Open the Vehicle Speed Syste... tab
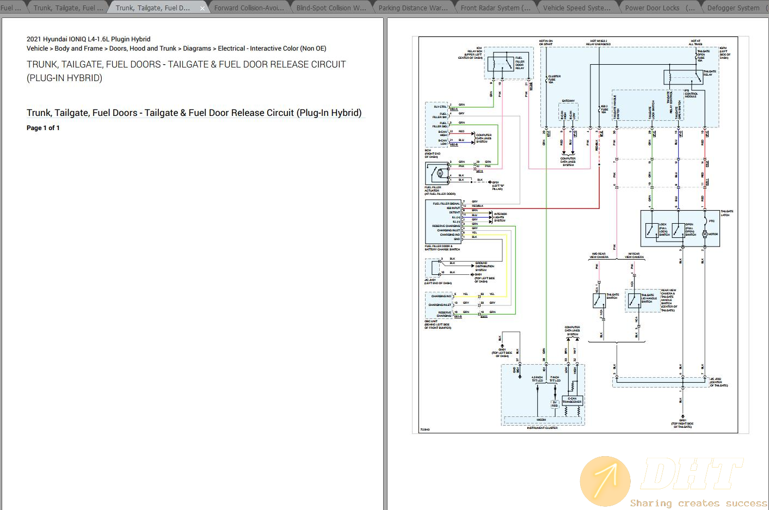769x510 pixels. 577,8
